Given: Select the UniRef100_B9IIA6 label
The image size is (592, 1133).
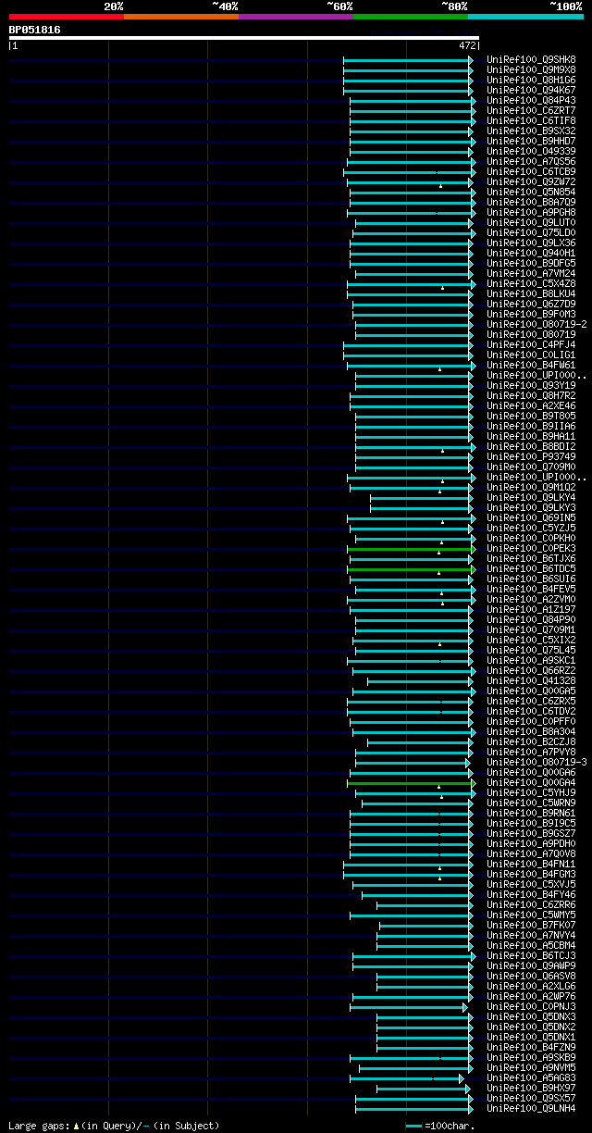Looking at the screenshot, I should 531,426.
